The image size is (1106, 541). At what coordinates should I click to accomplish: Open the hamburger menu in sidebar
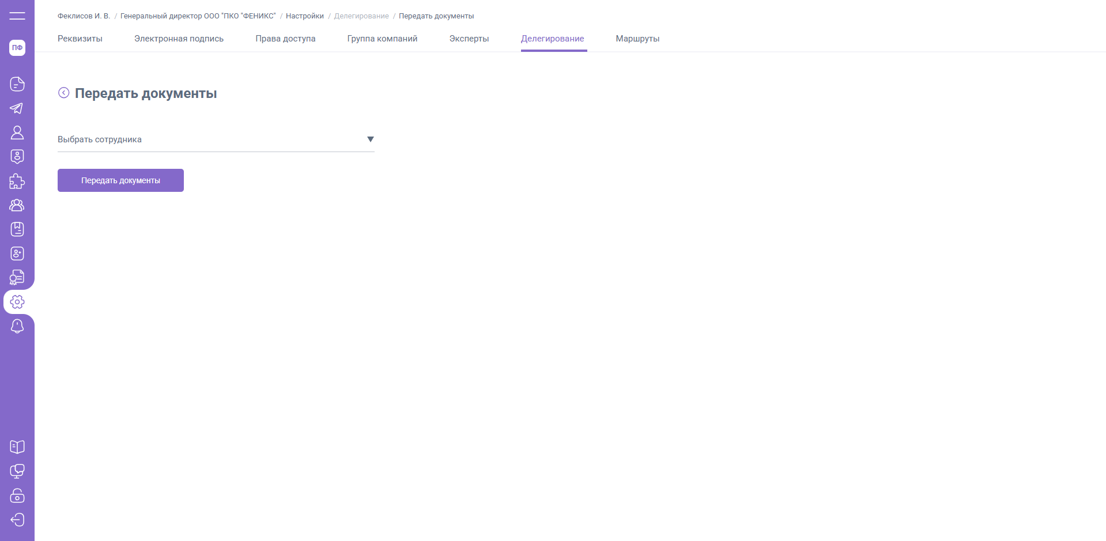(x=17, y=16)
